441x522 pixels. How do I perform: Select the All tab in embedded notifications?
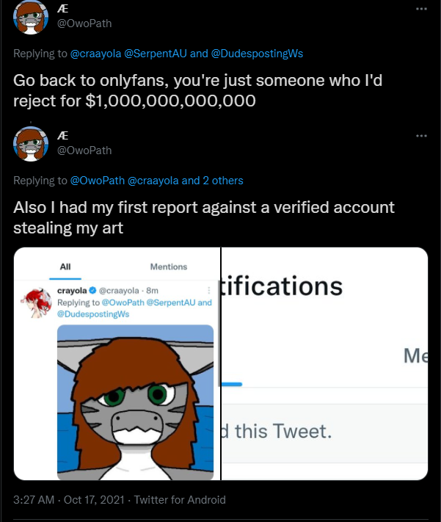[65, 267]
